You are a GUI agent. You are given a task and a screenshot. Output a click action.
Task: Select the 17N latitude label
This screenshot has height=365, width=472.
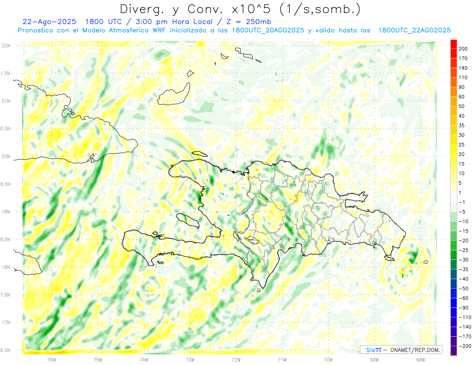[6, 322]
